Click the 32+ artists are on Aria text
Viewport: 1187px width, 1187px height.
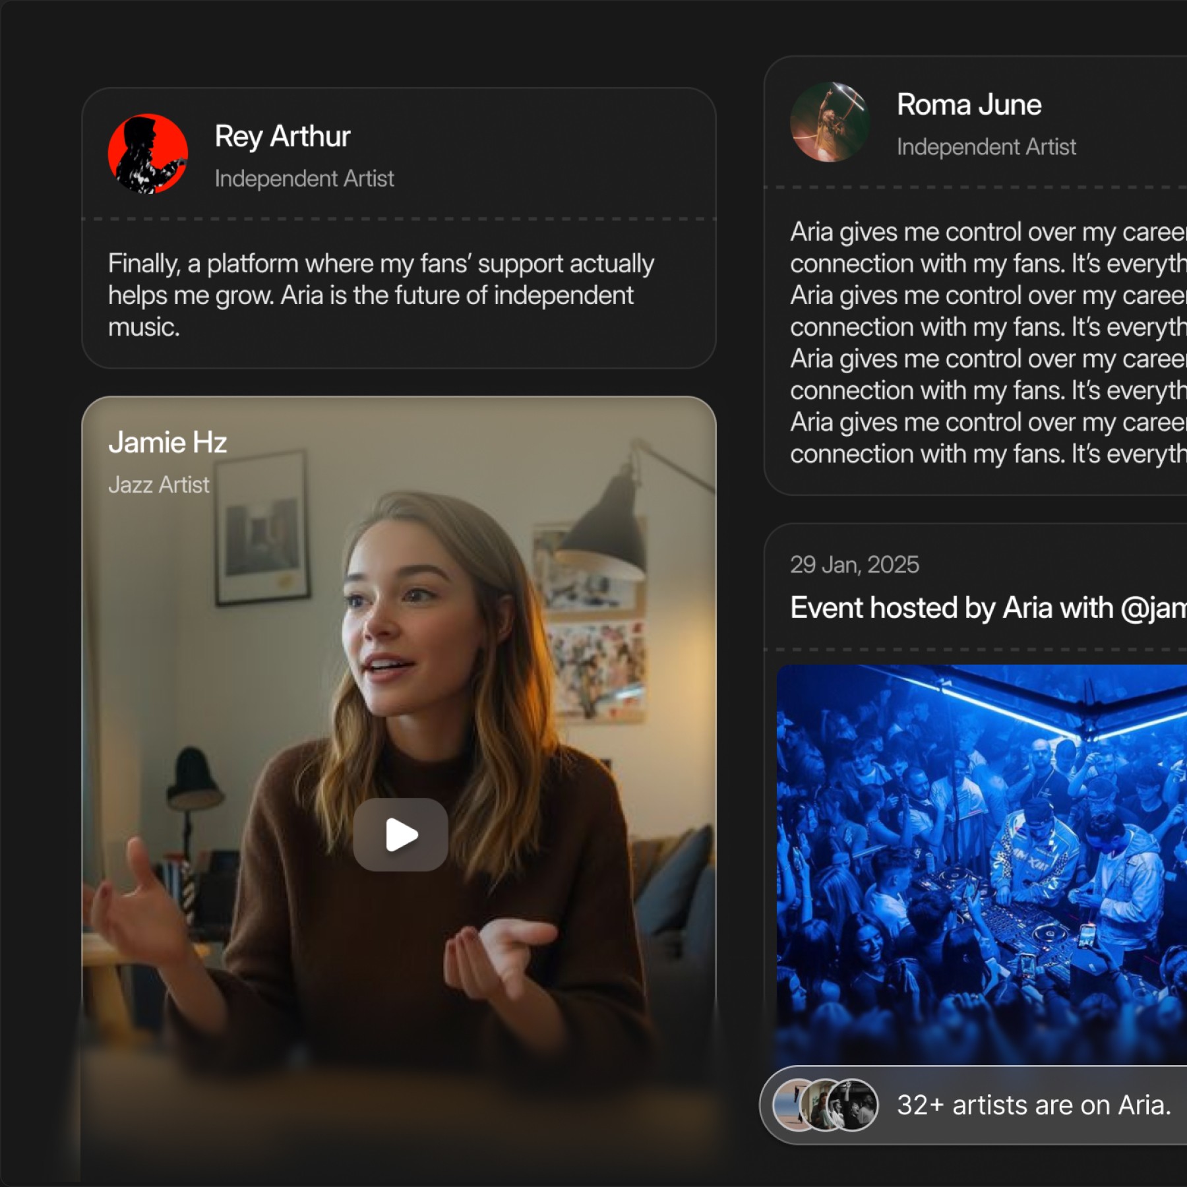(1033, 1105)
